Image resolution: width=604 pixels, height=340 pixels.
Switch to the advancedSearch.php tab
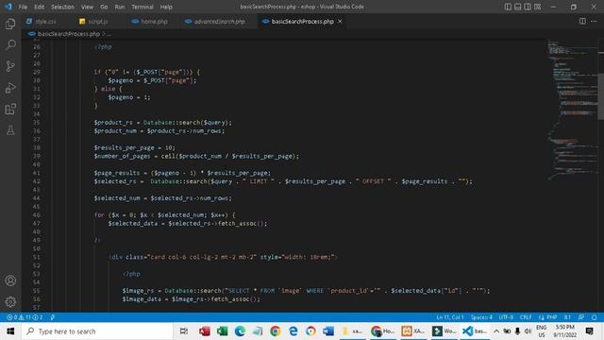pyautogui.click(x=215, y=22)
